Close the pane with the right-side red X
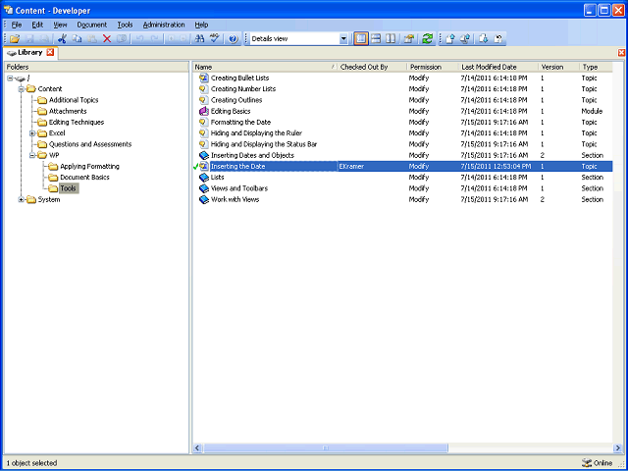Viewport: 628px width, 471px height. click(x=621, y=52)
